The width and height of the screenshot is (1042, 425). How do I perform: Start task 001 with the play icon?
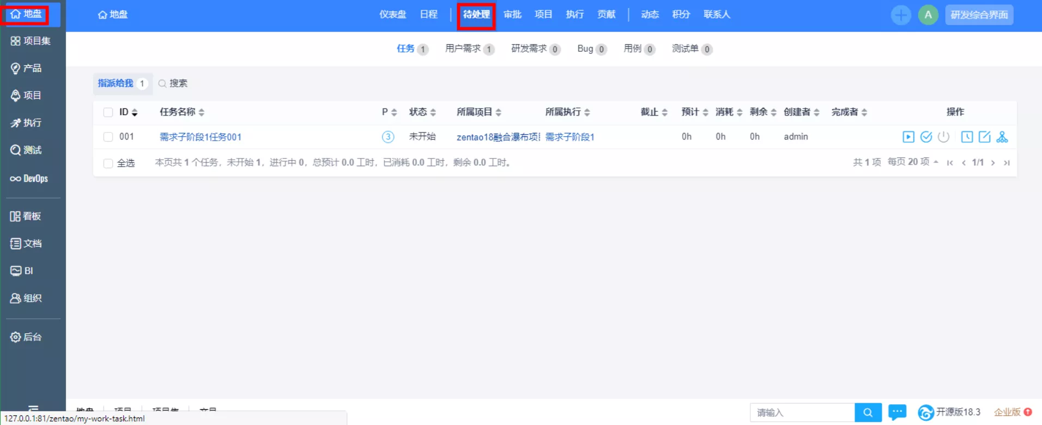(908, 137)
